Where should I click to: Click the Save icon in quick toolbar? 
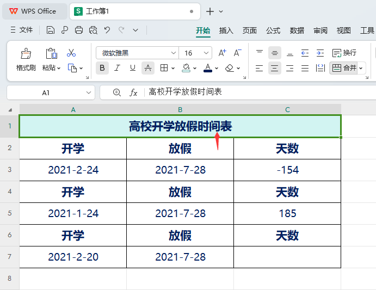pos(51,30)
